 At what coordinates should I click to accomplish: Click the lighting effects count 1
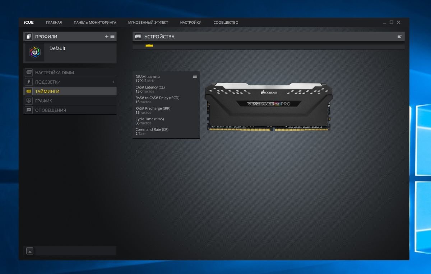pos(113,82)
